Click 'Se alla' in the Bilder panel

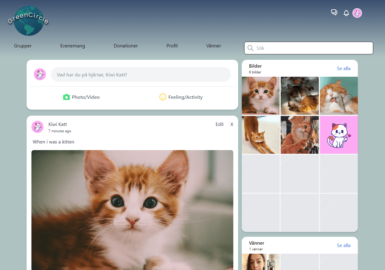tap(344, 68)
